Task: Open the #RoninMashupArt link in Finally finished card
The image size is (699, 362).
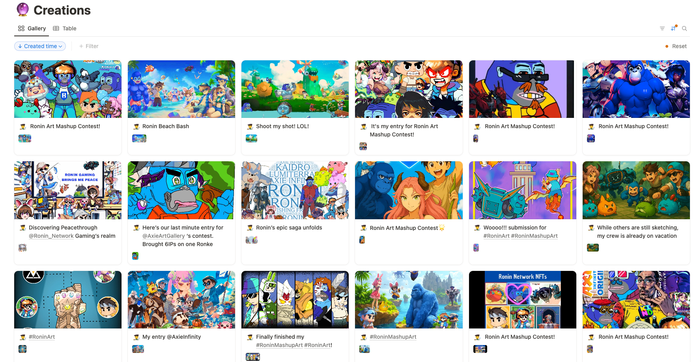Action: tap(279, 345)
